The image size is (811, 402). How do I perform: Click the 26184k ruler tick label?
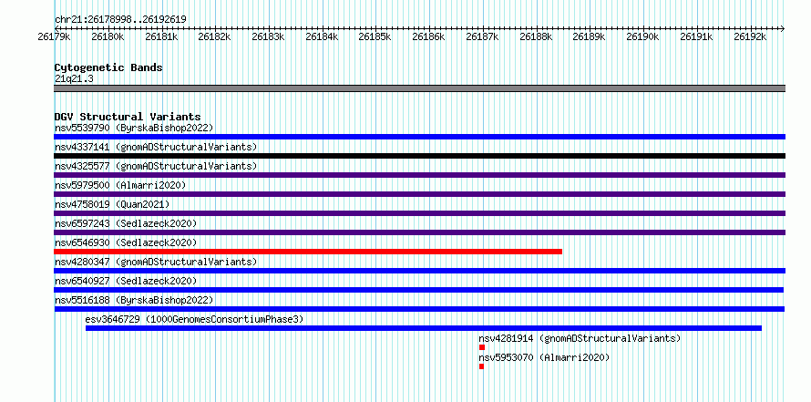[323, 36]
